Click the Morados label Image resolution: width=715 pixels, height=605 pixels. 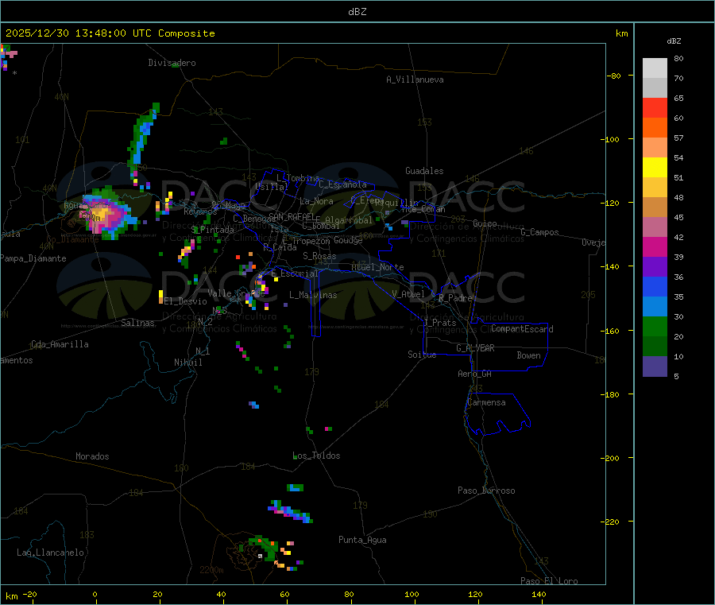click(x=92, y=456)
